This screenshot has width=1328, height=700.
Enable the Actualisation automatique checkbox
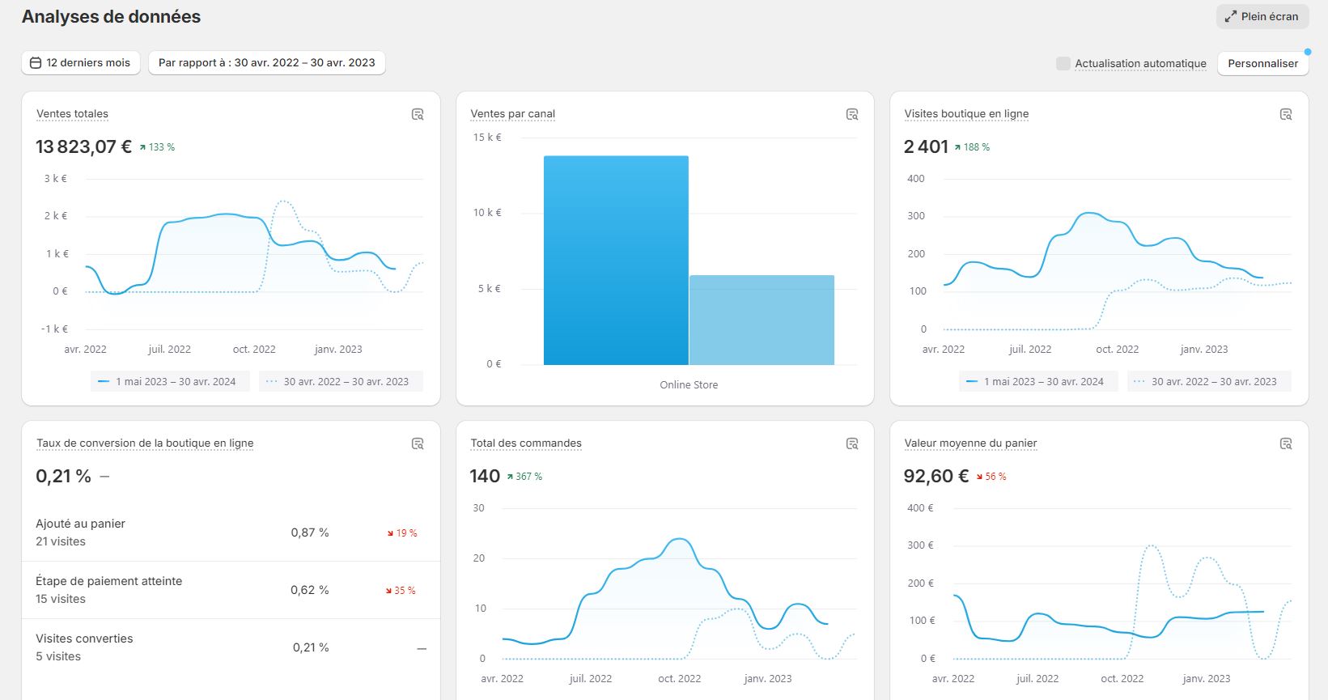pyautogui.click(x=1063, y=63)
